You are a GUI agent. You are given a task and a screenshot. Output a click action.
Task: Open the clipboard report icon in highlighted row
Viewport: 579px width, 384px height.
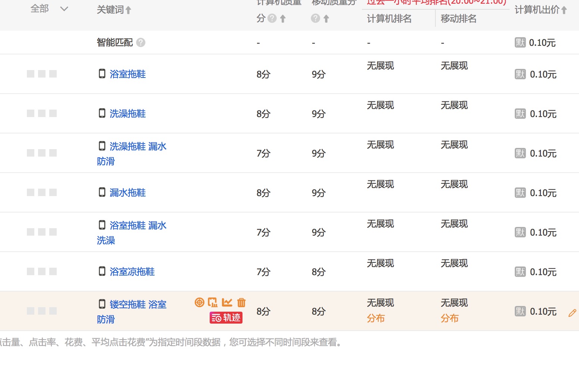(213, 302)
